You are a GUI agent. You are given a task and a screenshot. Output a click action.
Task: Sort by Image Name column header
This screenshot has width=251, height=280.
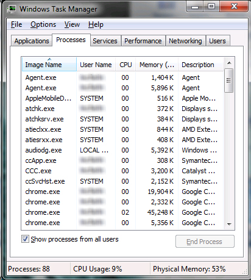(x=49, y=65)
